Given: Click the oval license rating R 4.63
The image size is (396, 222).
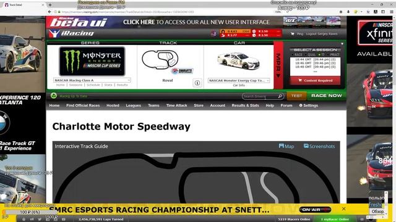Looking at the screenshot, I should (x=235, y=31).
